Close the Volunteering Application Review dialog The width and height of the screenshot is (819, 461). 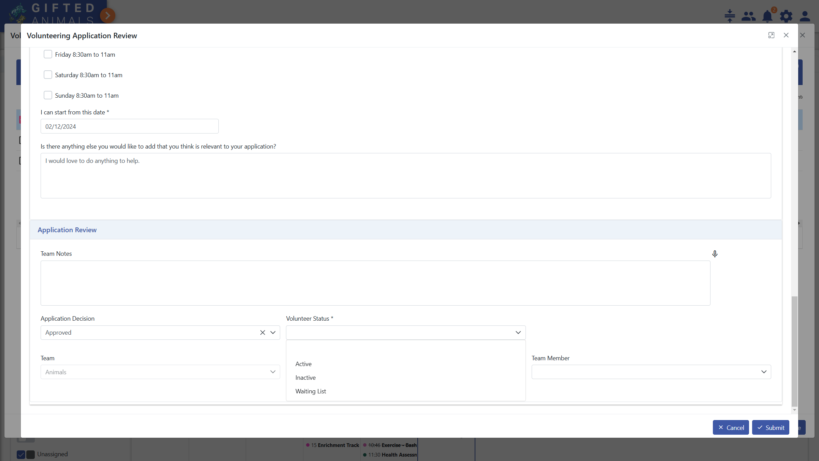click(x=786, y=35)
